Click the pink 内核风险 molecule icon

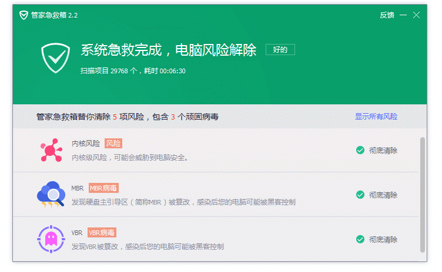(x=51, y=150)
